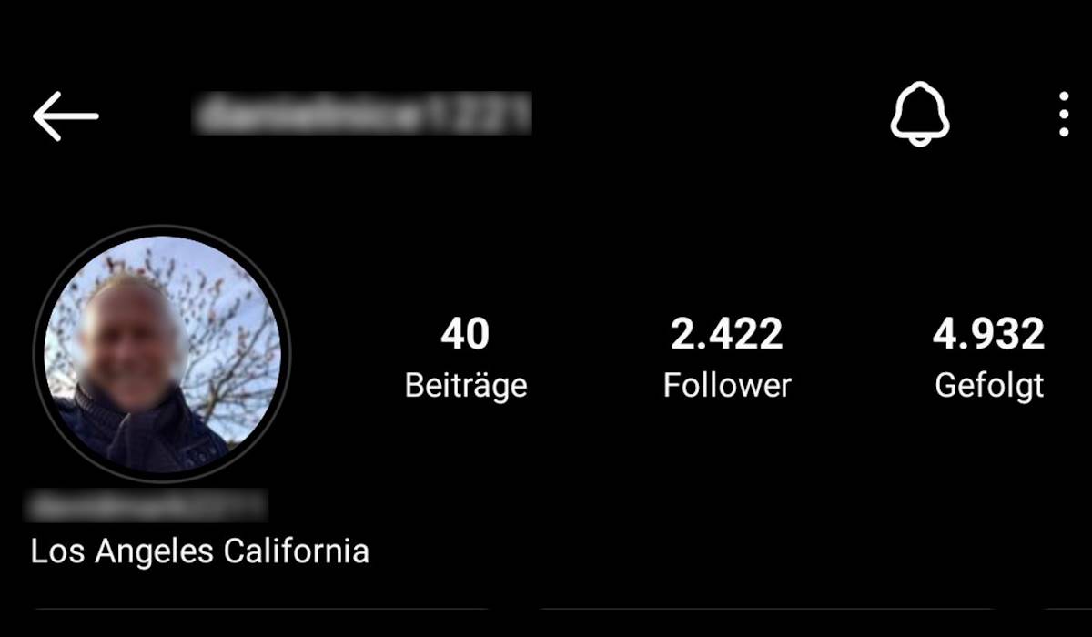Tap the notification bell icon

coord(919,114)
